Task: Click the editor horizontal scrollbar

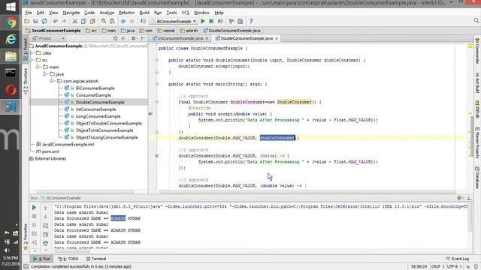Action: pos(307,192)
